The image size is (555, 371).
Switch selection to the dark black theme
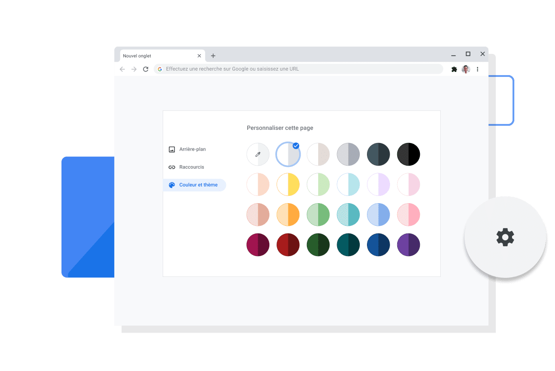(x=408, y=154)
